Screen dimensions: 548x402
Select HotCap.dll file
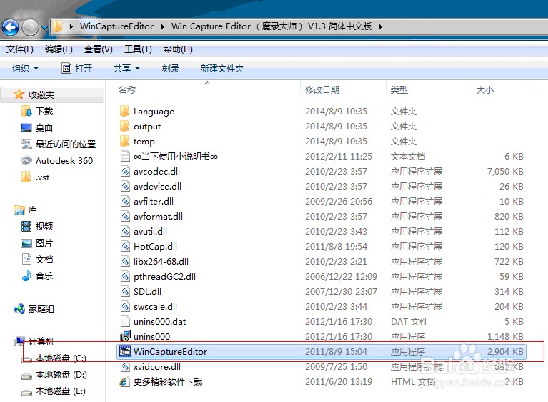coord(149,247)
